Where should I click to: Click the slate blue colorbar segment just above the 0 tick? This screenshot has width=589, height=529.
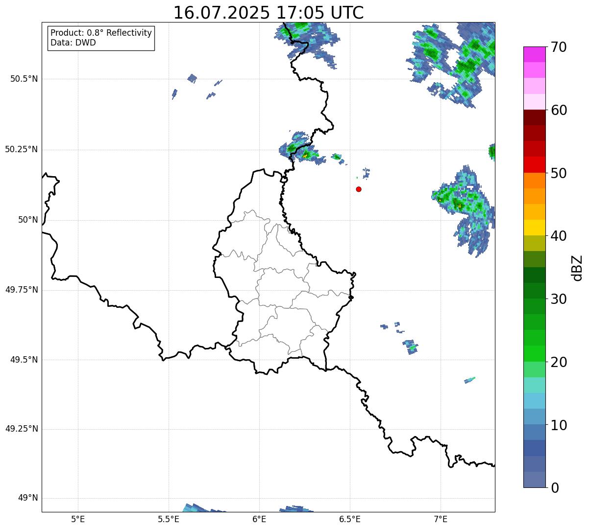coord(535,480)
